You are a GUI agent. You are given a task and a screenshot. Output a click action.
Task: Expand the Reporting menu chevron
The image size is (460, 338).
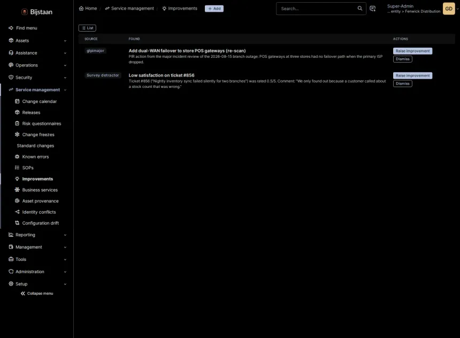[x=65, y=235]
